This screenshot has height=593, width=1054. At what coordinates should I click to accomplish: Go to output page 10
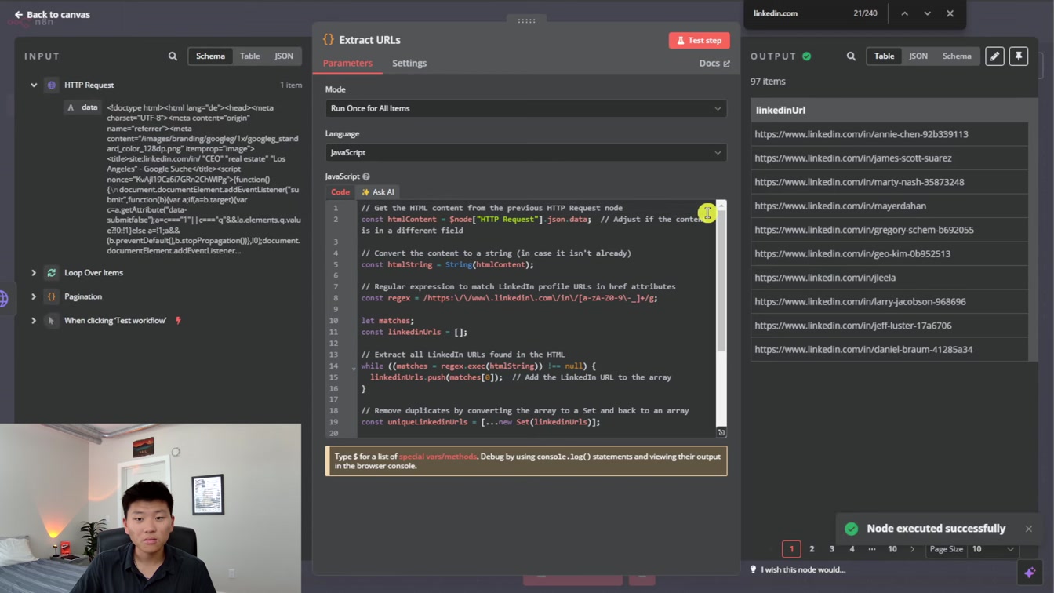tap(892, 549)
